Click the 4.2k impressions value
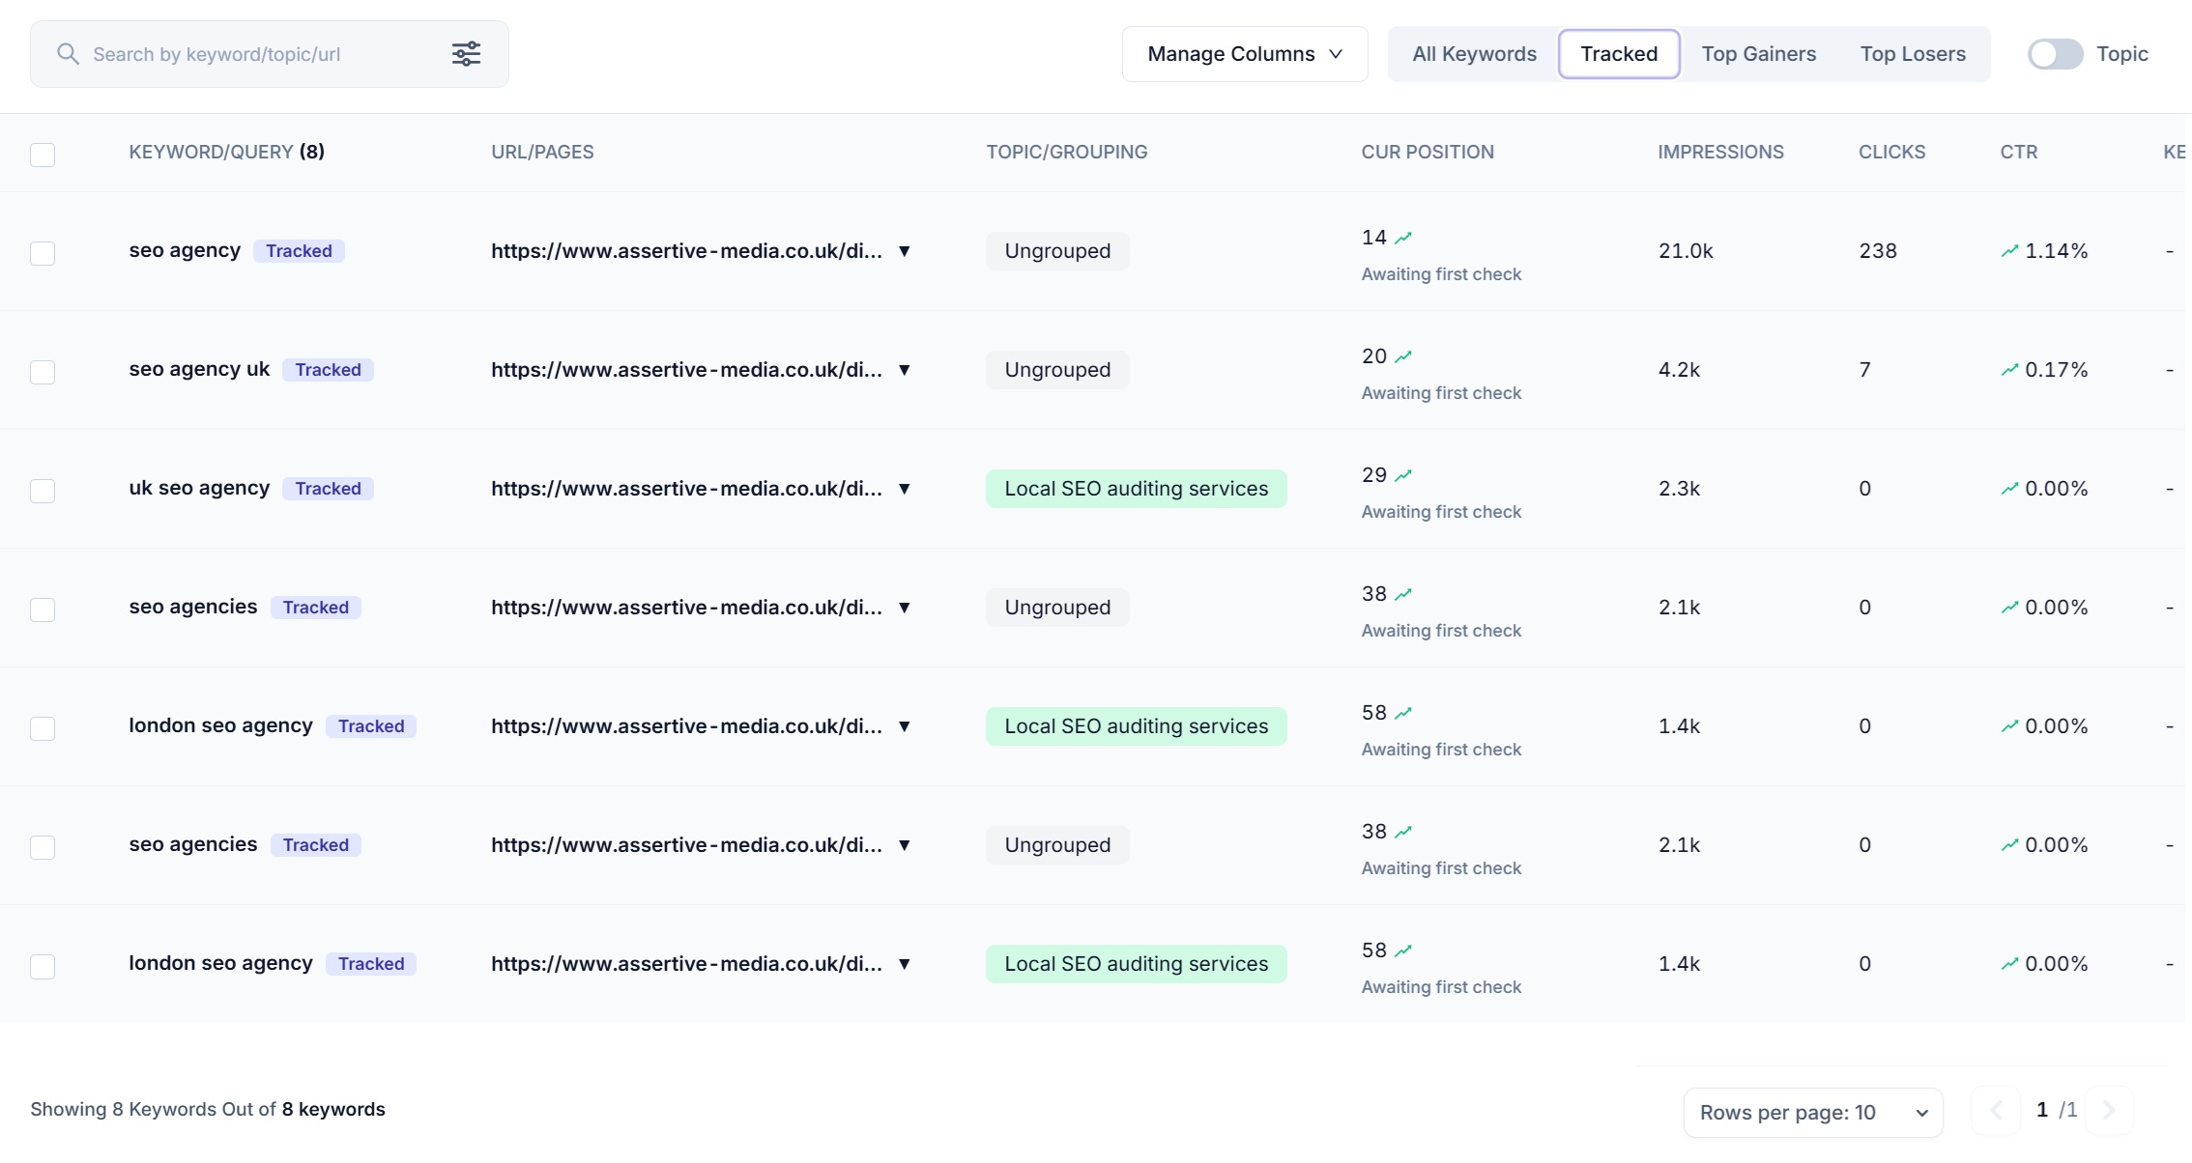Screen dimensions: 2192x1163 [1679, 370]
